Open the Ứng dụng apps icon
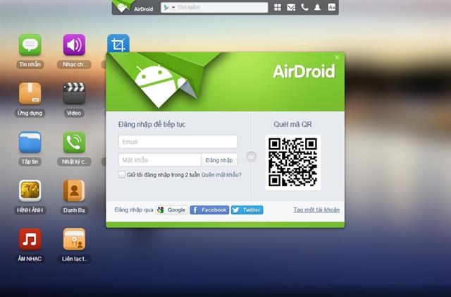 pos(30,93)
